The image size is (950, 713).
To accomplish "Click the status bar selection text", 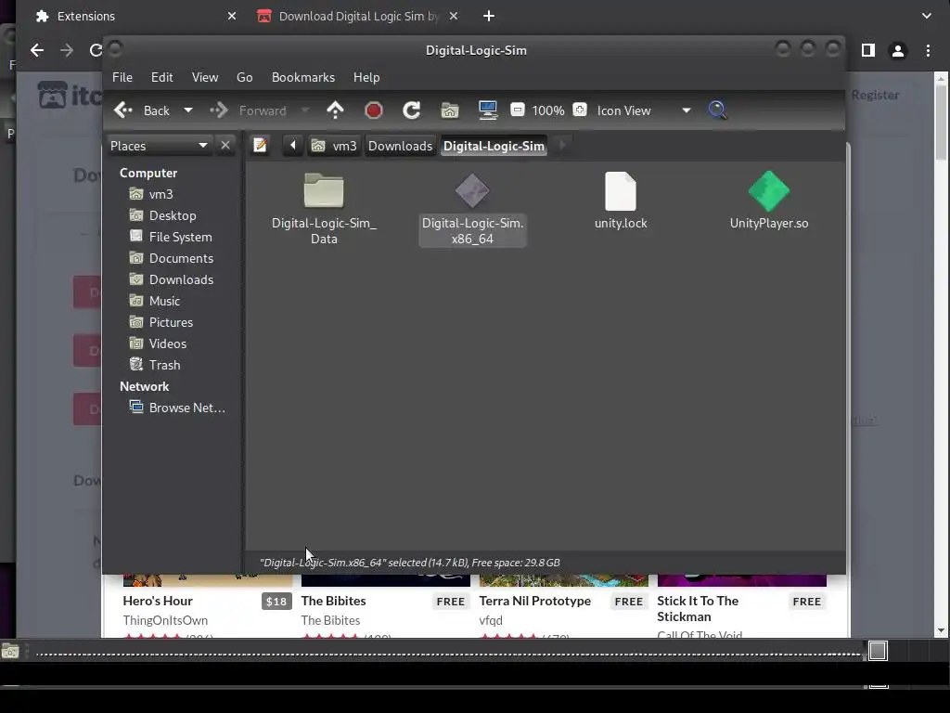I will 409,563.
